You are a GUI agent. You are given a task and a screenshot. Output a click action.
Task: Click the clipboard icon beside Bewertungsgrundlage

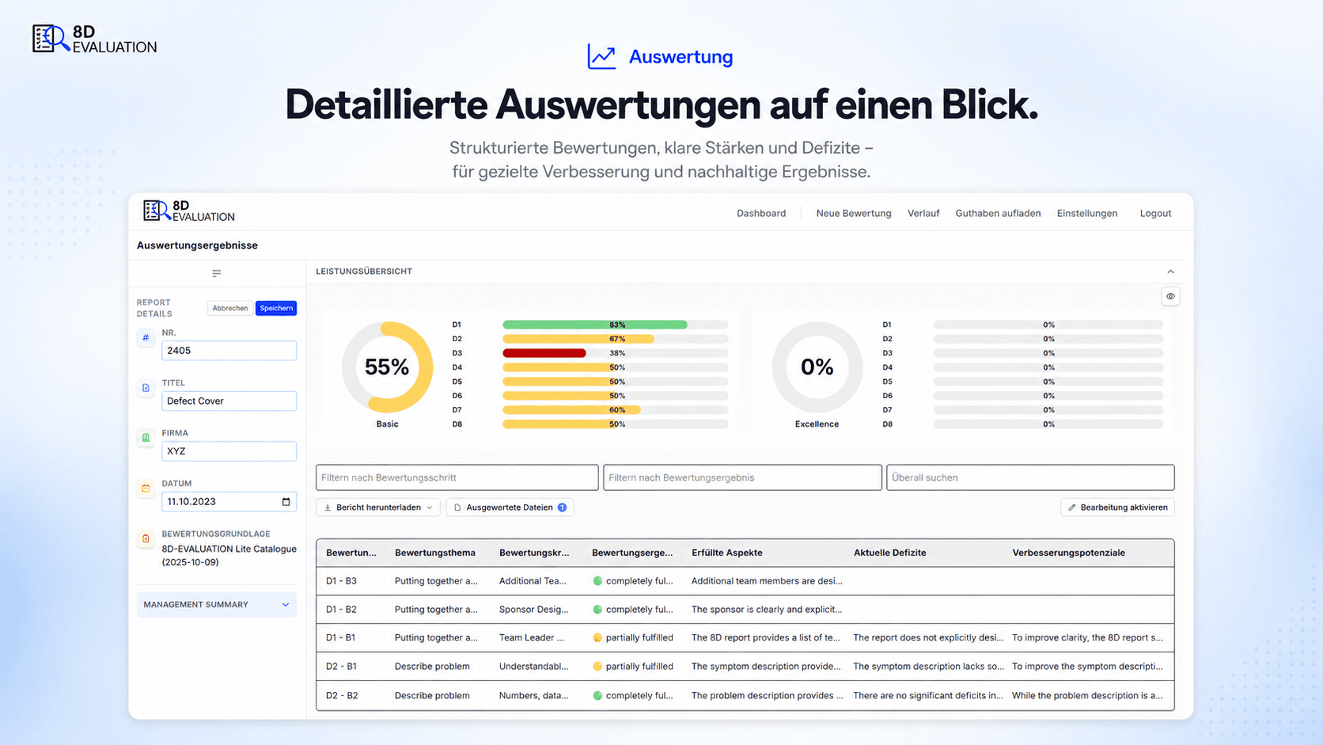pos(146,538)
